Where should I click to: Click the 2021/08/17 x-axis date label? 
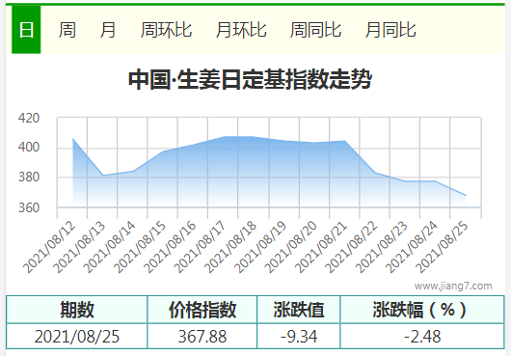(x=200, y=247)
